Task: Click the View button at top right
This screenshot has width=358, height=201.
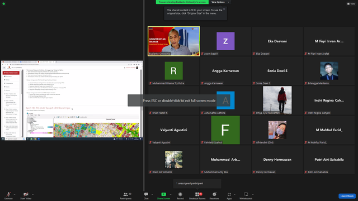Action: pos(351,4)
